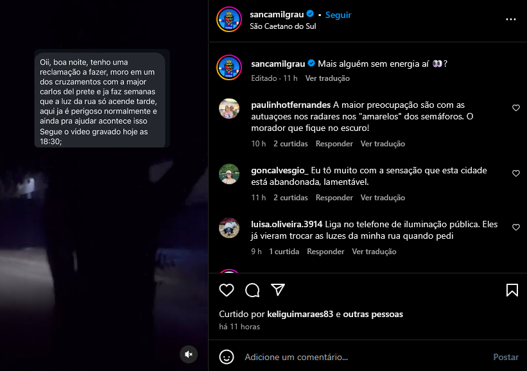Screen dimensions: 527x371
Task: Reply to luisa.oliveira.3914's comment
Action: pos(325,252)
